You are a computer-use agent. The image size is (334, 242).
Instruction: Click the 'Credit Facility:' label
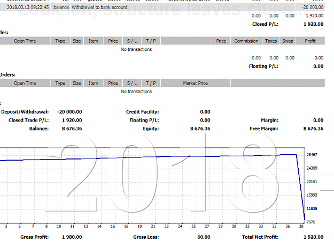pyautogui.click(x=142, y=112)
